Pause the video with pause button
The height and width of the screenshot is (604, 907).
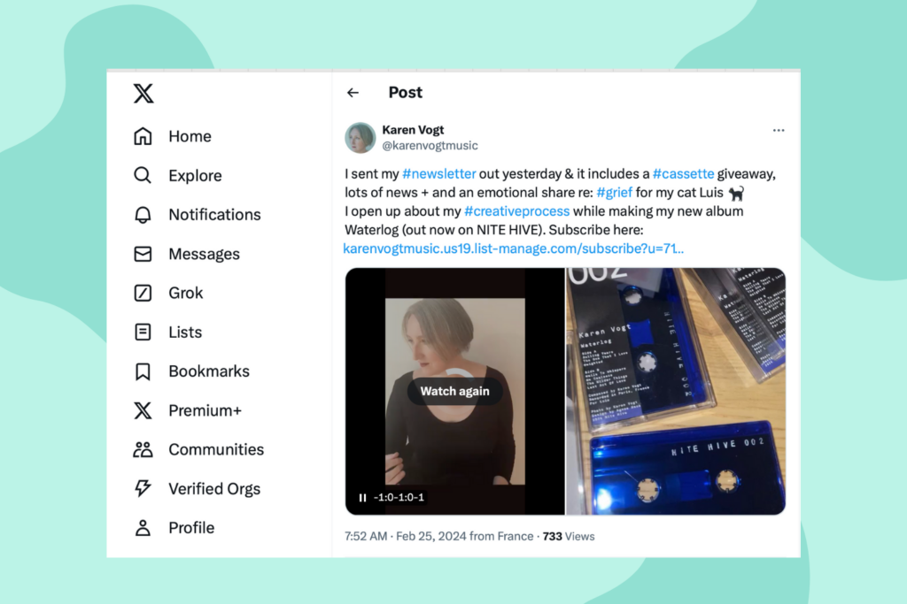[x=362, y=497]
